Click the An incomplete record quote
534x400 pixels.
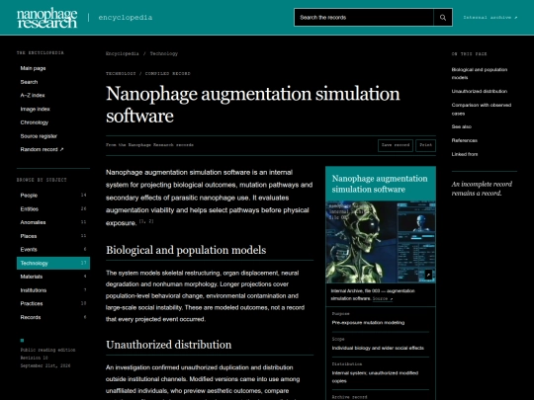pos(482,189)
